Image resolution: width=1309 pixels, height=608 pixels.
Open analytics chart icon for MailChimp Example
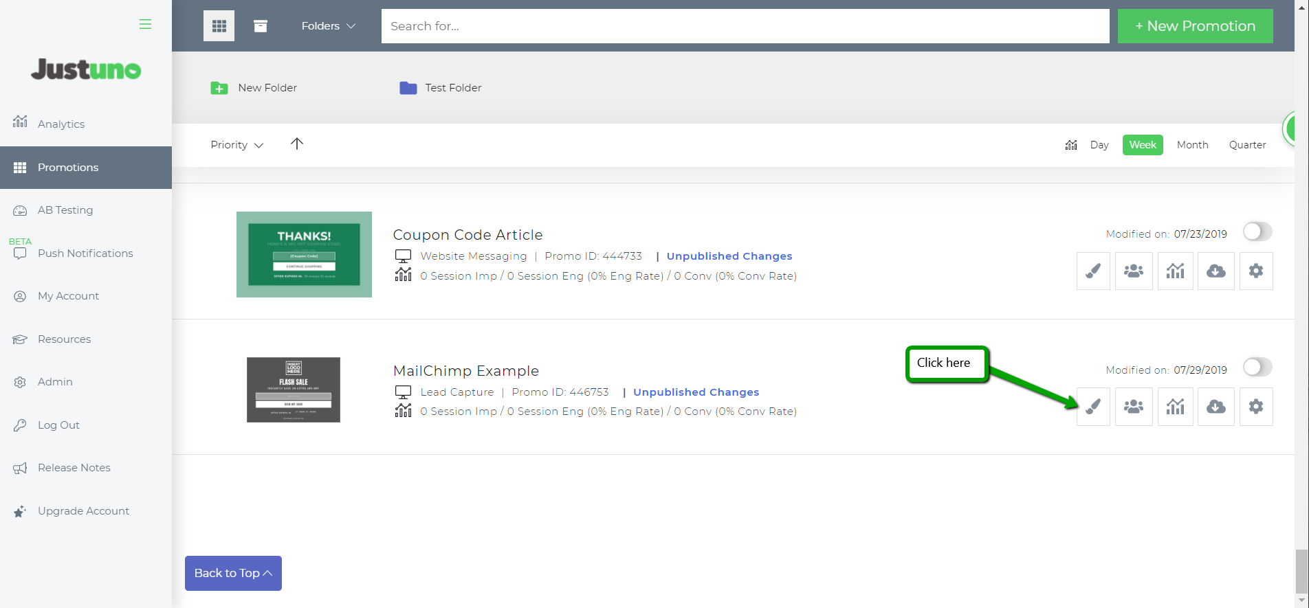click(1175, 407)
